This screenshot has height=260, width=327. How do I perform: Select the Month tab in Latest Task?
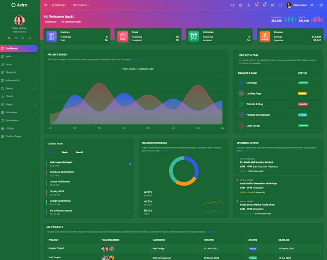point(79,152)
